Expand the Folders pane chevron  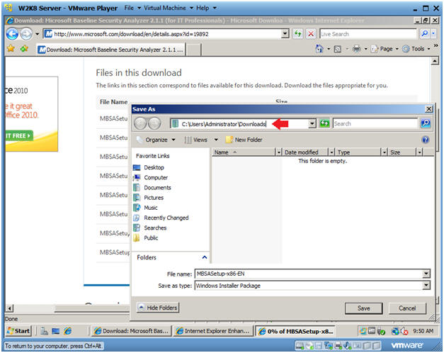coord(205,257)
